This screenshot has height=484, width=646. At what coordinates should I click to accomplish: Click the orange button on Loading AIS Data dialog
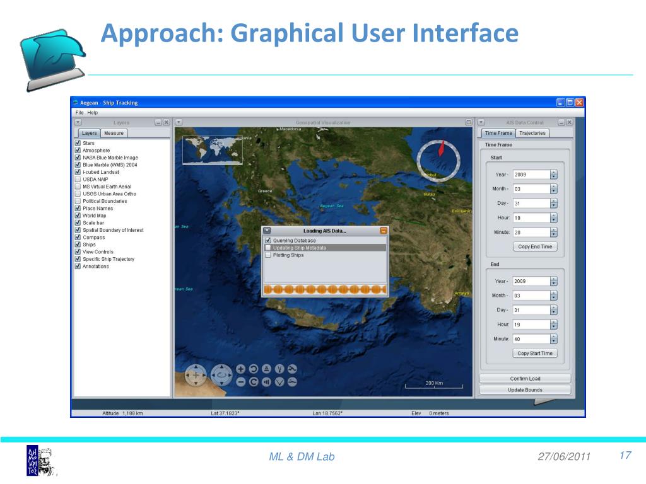click(x=383, y=231)
